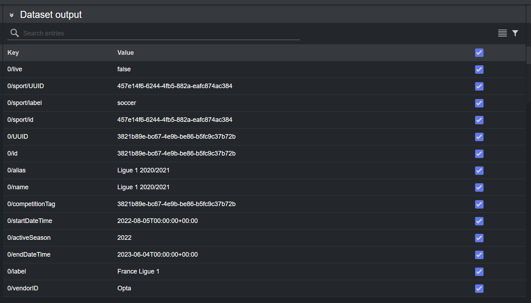Open the filter funnel icon
Viewport: 531px width, 303px height.
(515, 33)
